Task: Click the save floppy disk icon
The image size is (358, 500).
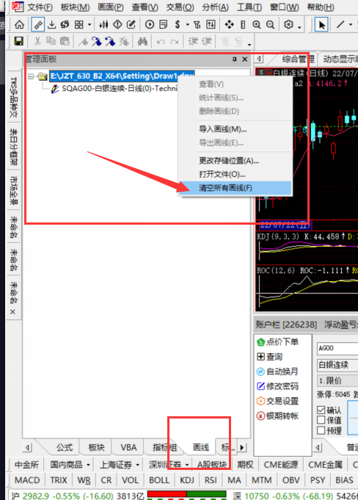Action: tap(19, 41)
